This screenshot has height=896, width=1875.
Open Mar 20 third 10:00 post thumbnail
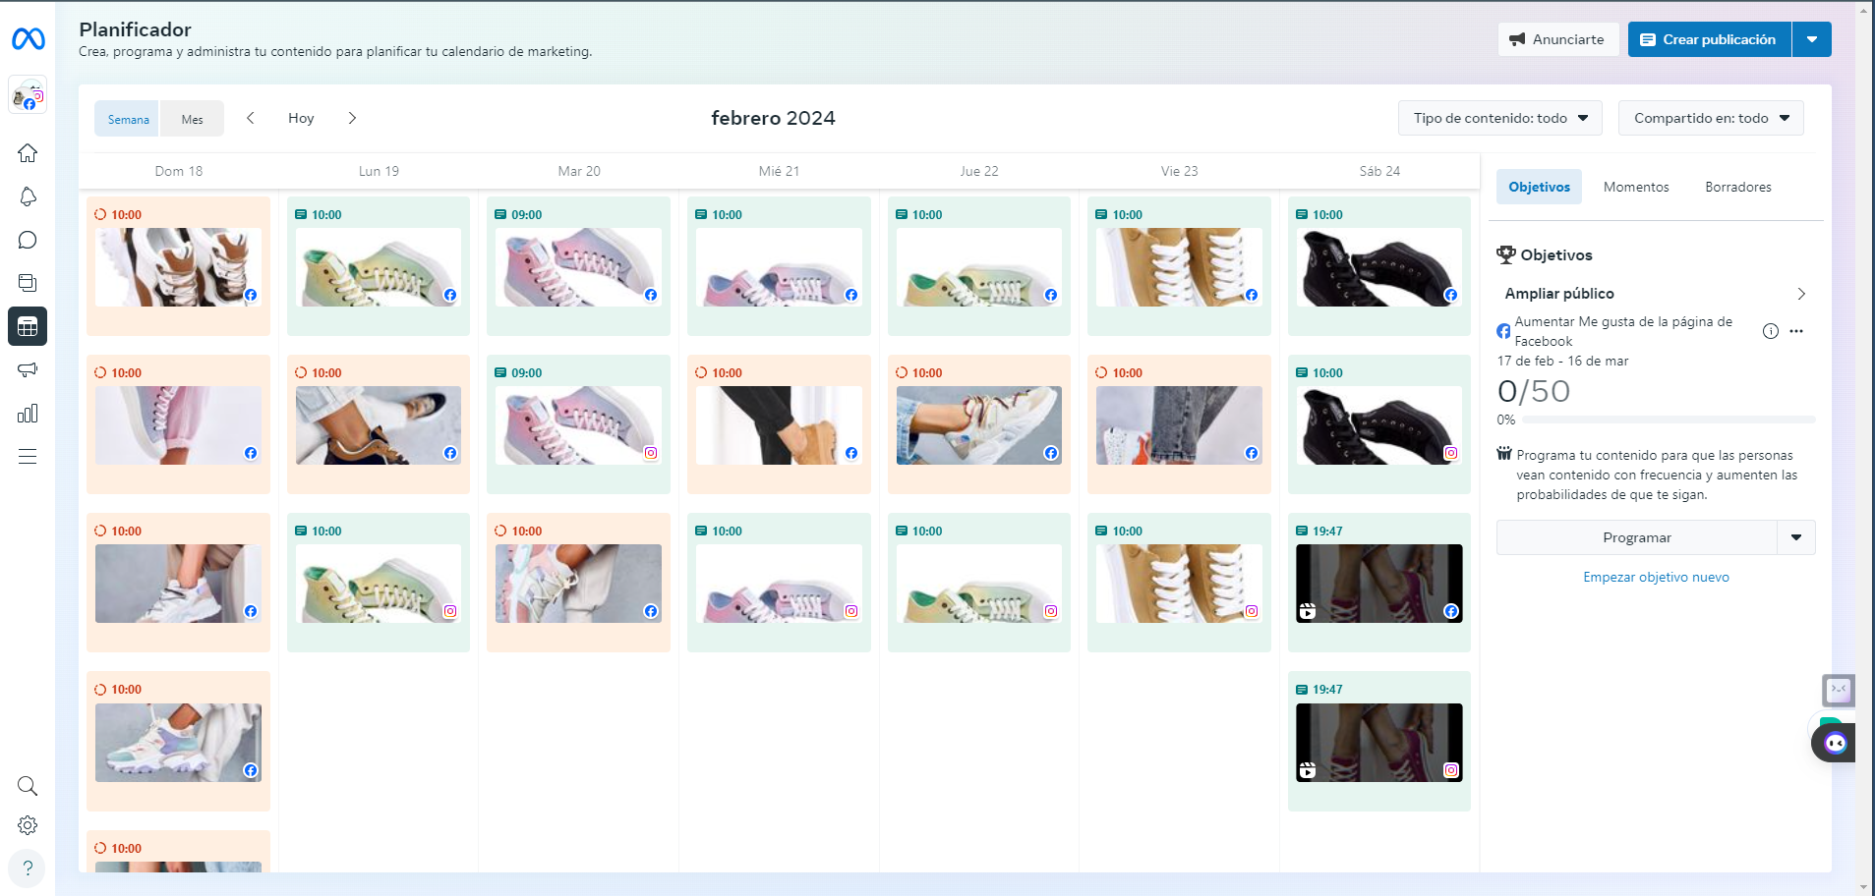(x=578, y=584)
